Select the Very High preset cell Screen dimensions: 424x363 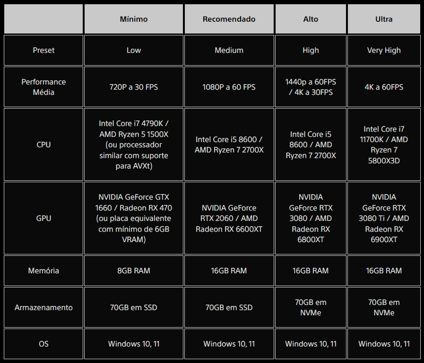[x=384, y=50]
